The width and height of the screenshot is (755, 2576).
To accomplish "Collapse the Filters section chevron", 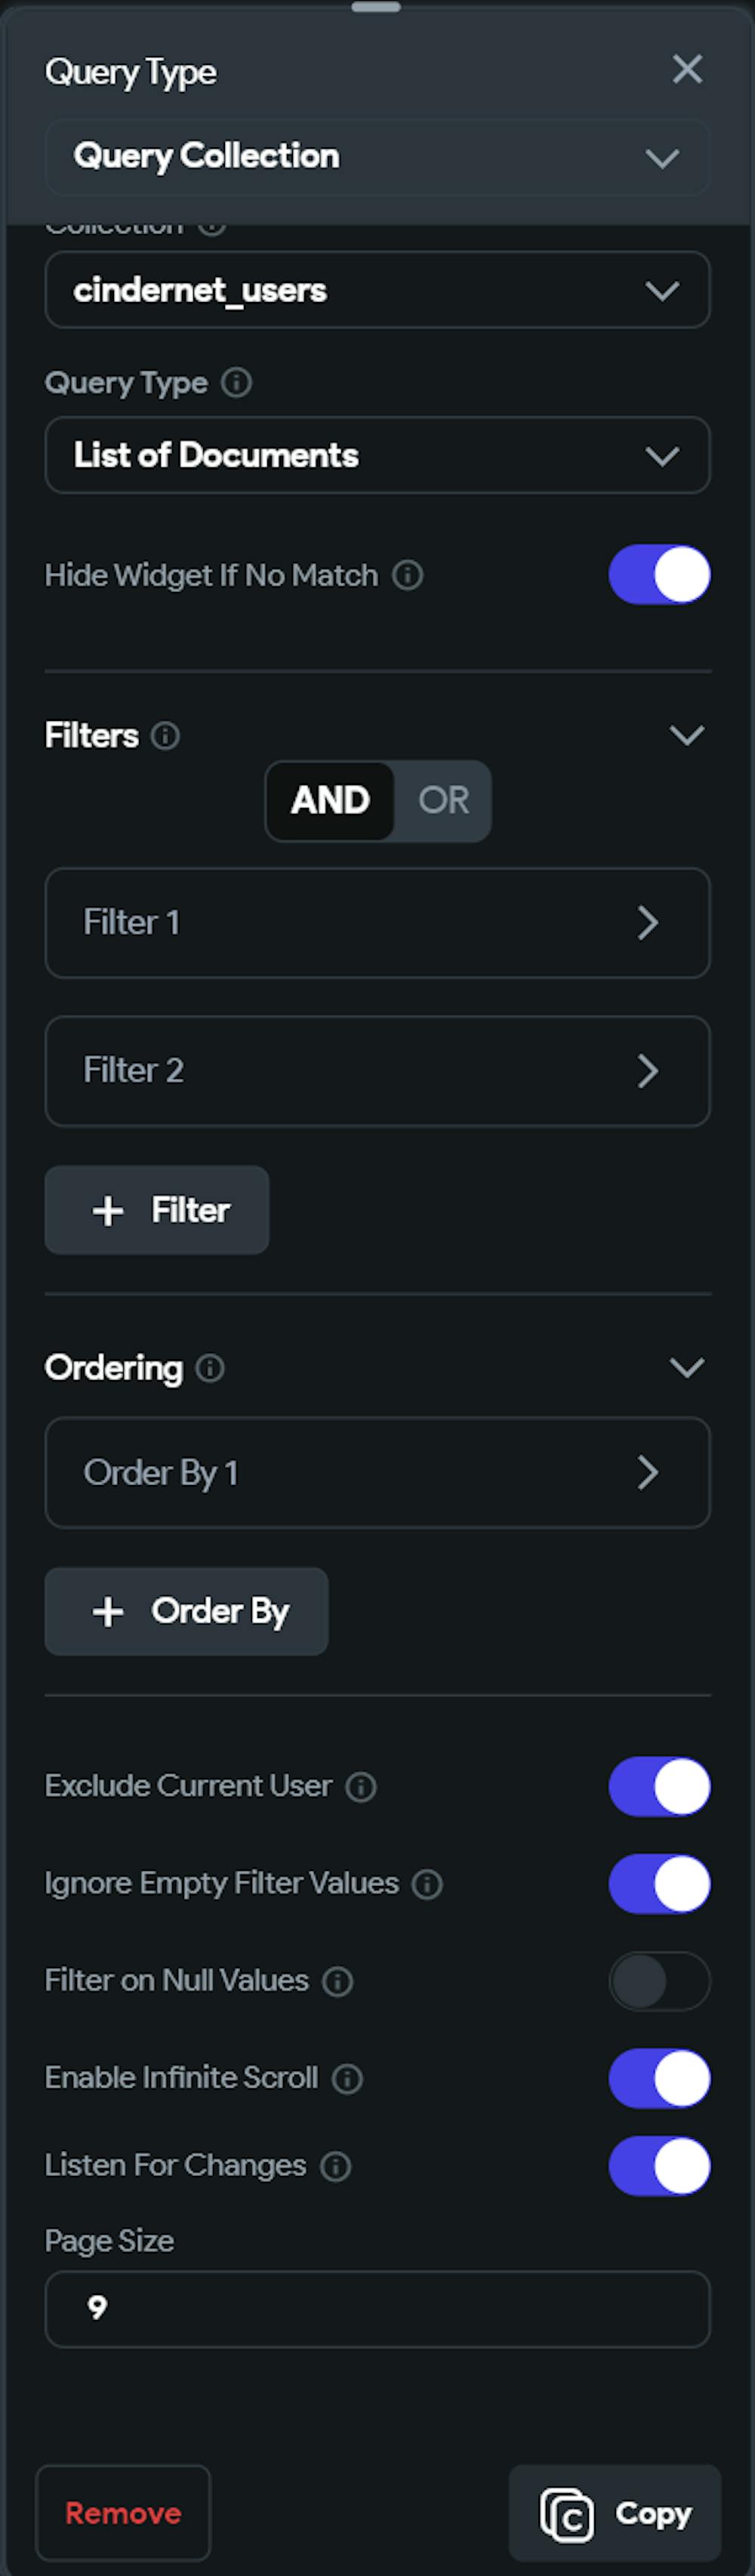I will (686, 736).
